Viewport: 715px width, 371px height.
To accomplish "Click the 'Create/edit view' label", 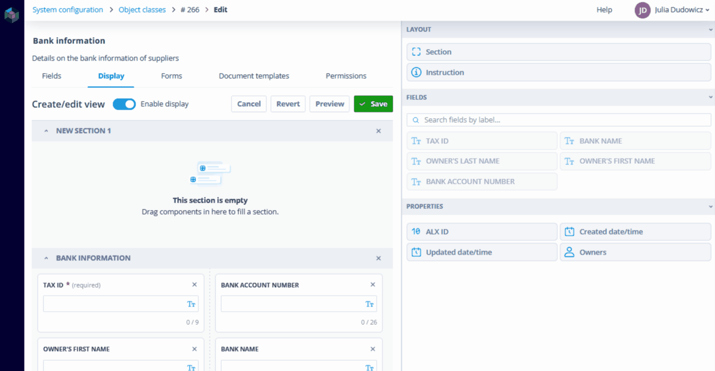I will (x=69, y=104).
